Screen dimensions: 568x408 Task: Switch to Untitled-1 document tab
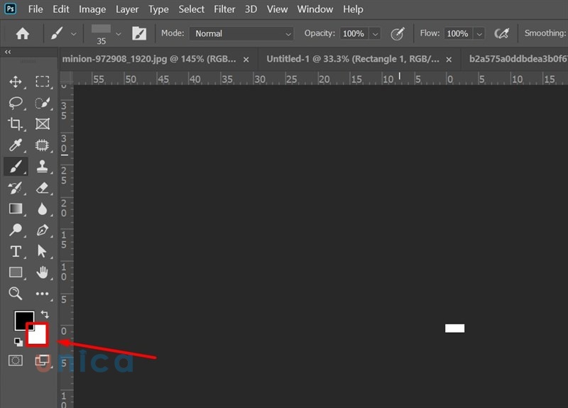[353, 59]
